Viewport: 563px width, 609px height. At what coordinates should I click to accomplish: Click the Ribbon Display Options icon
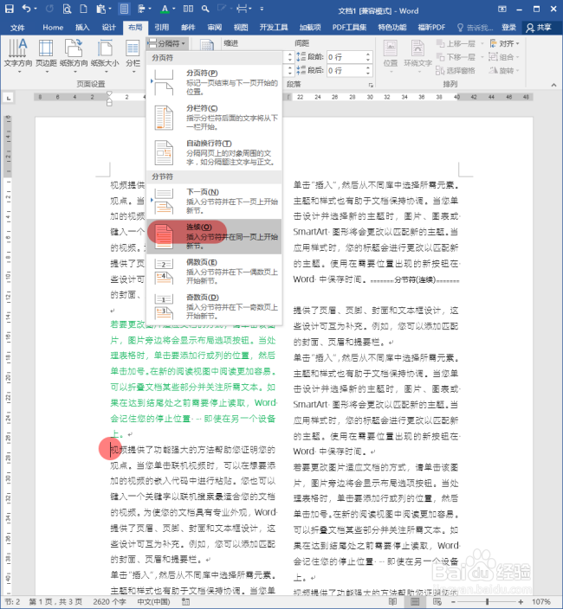[502, 9]
